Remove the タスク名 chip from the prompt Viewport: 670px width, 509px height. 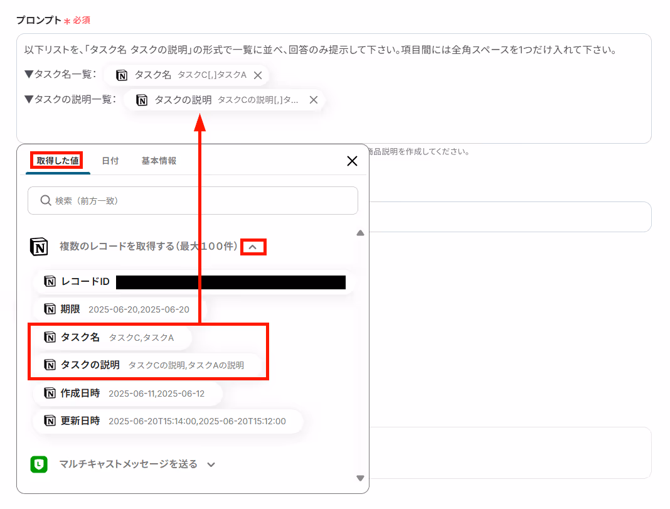(258, 75)
